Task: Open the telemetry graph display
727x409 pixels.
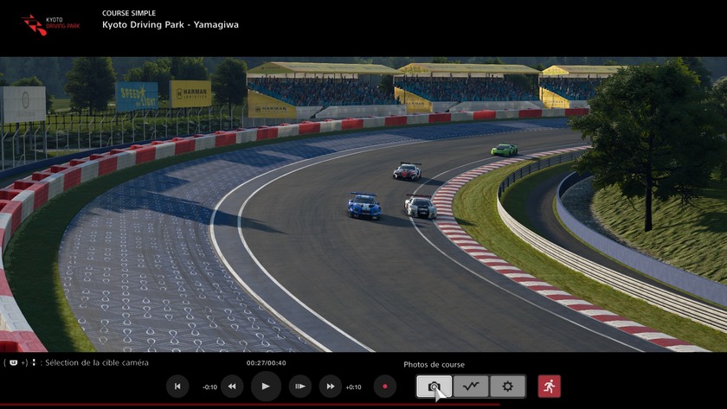Action: pyautogui.click(x=471, y=387)
